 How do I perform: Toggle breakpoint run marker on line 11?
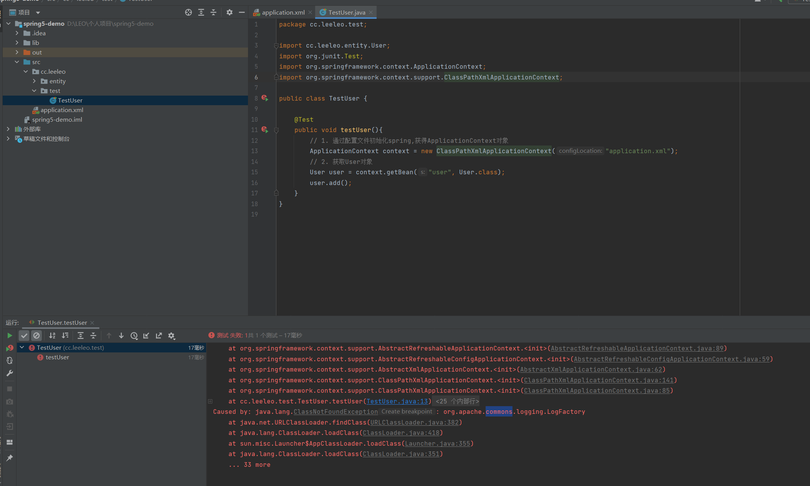(x=264, y=130)
